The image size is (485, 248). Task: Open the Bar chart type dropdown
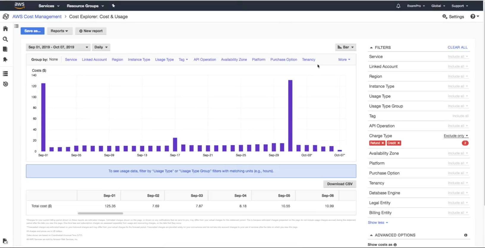pos(346,47)
